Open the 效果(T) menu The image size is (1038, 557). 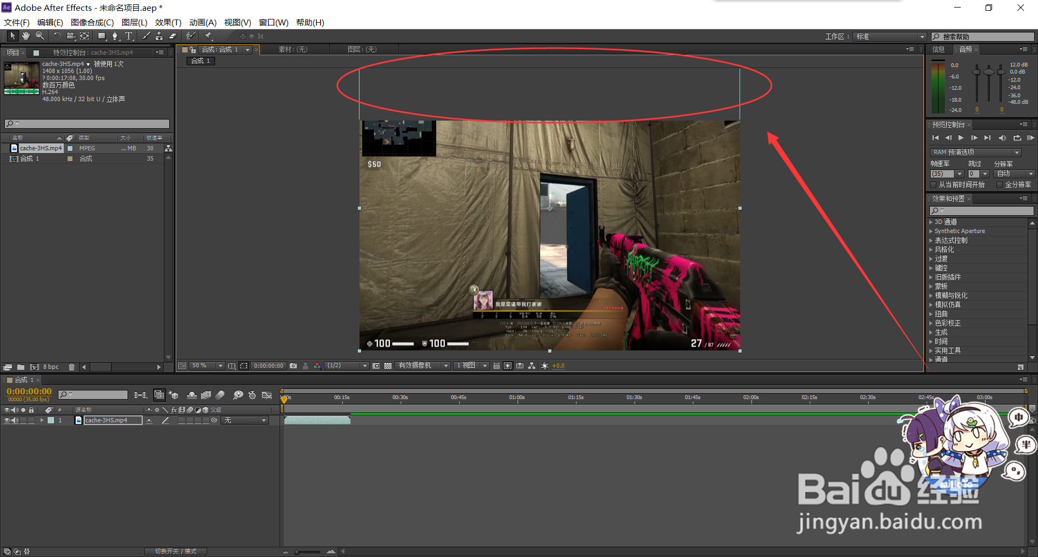coord(168,22)
